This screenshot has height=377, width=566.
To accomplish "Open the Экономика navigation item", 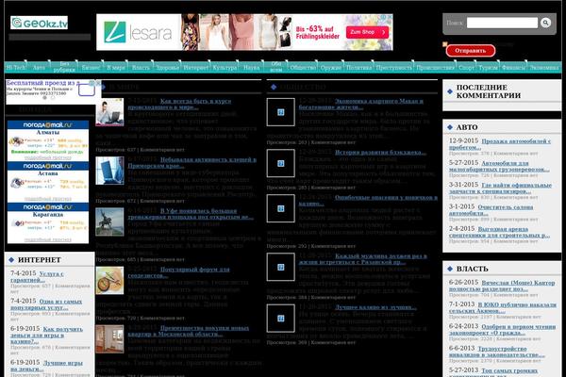I will pyautogui.click(x=544, y=68).
